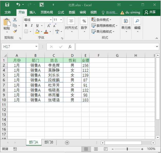Add a new sheet with plus icon
The image size is (161, 153).
click(67, 143)
